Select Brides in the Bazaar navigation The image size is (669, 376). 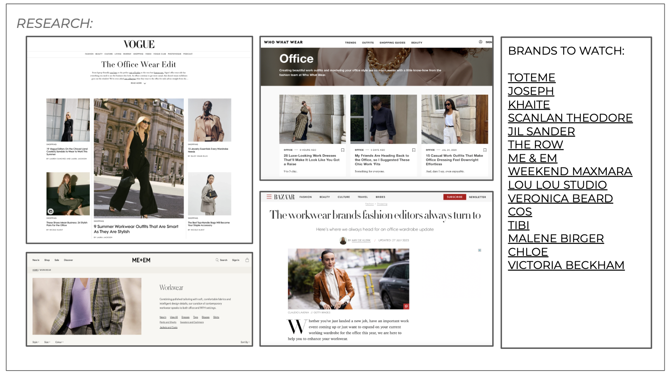coord(380,197)
